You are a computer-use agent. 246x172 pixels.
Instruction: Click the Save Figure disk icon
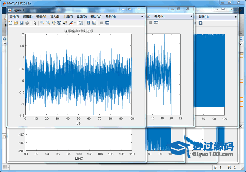coord(21,23)
